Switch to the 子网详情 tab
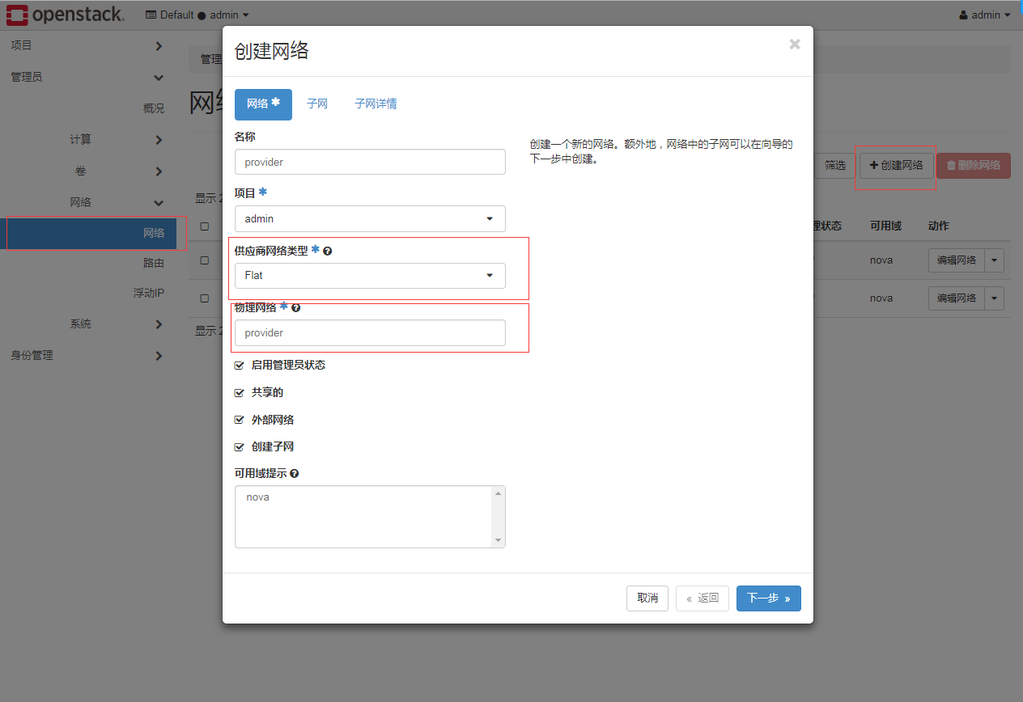This screenshot has height=702, width=1023. (376, 104)
